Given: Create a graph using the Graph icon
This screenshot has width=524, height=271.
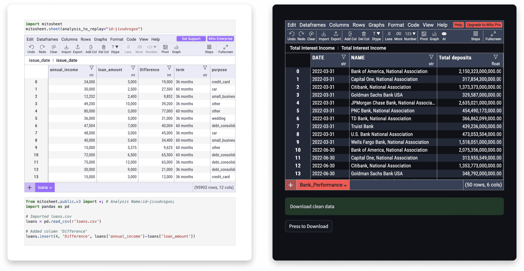Looking at the screenshot, I should click(176, 49).
